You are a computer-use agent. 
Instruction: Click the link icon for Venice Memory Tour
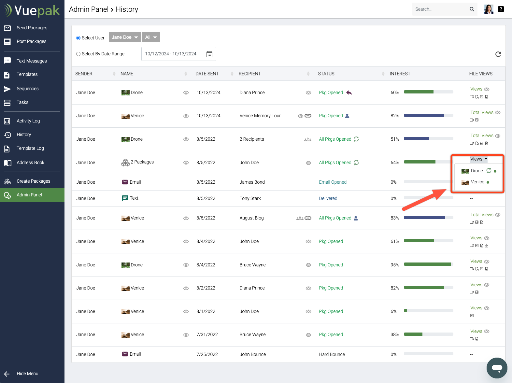click(308, 116)
